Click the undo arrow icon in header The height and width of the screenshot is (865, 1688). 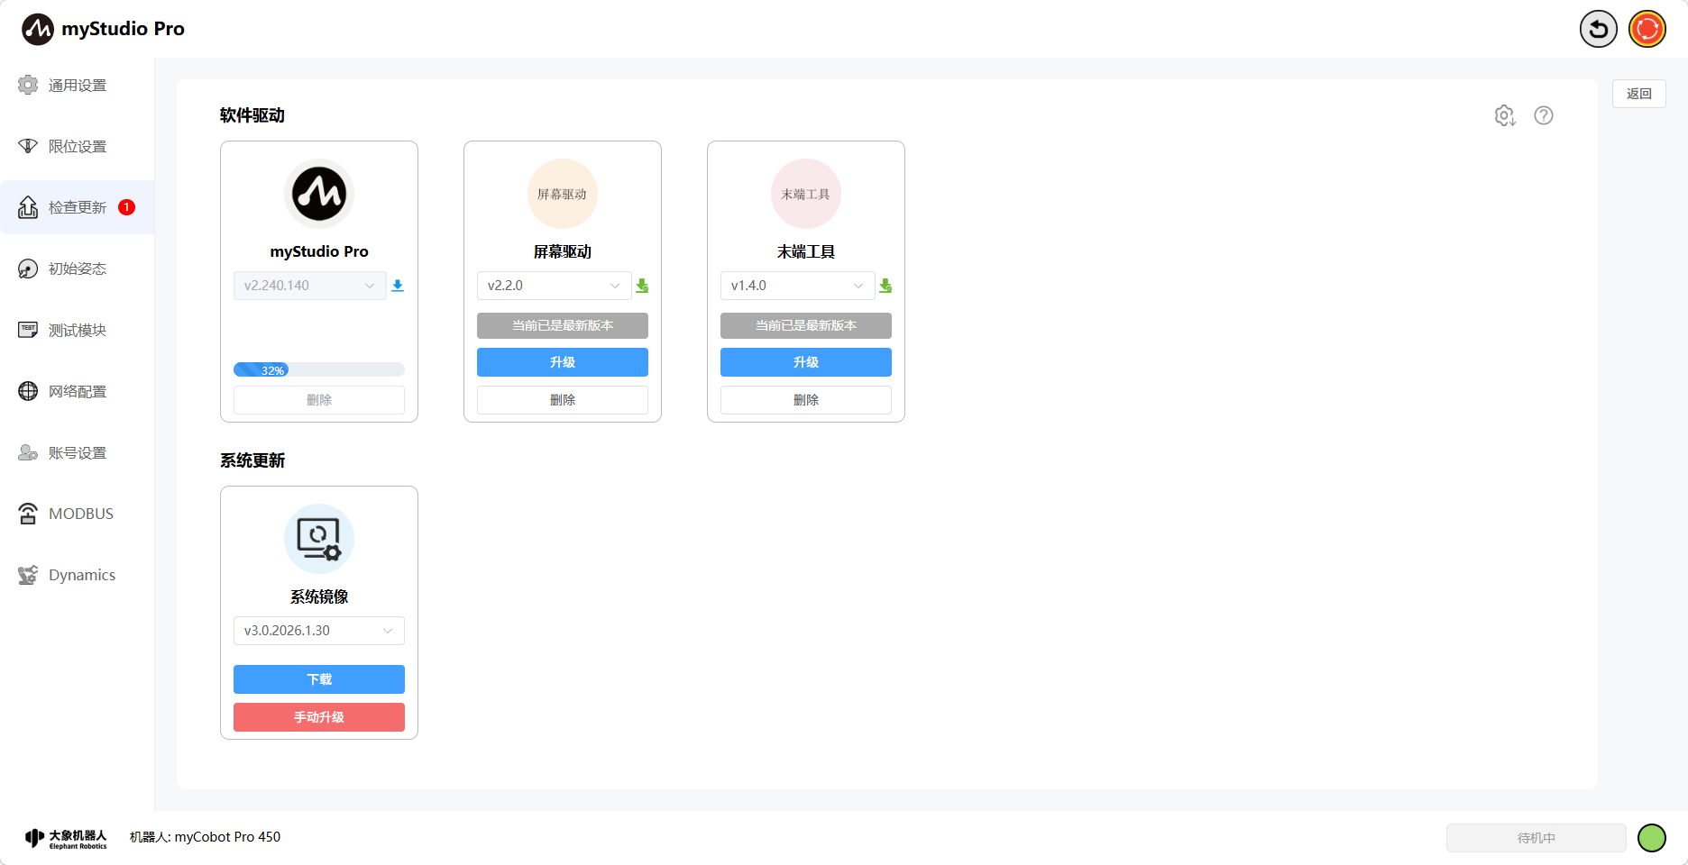[1598, 29]
